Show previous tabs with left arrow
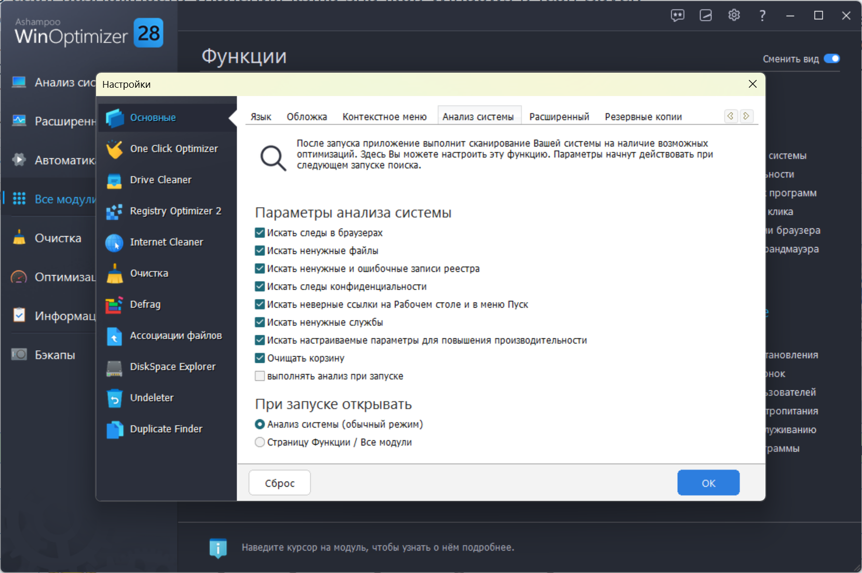The height and width of the screenshot is (573, 862). click(x=731, y=116)
